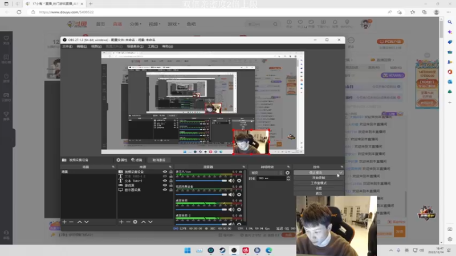Open transition properties gear icon

click(288, 173)
